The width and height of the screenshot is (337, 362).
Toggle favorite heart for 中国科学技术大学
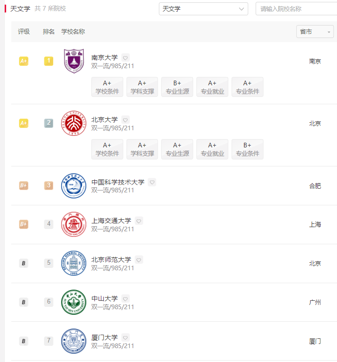coord(152,182)
